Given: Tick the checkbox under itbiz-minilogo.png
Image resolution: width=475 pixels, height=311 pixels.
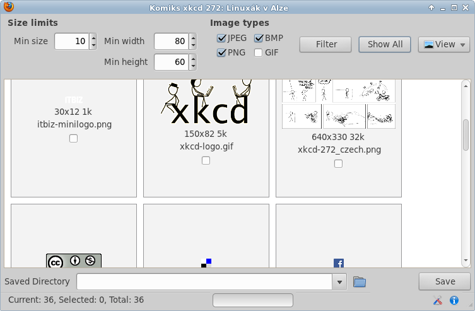Looking at the screenshot, I should tap(73, 138).
